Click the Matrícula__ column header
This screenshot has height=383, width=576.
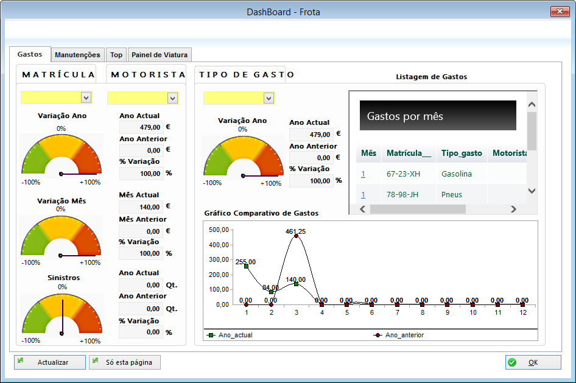pyautogui.click(x=409, y=153)
